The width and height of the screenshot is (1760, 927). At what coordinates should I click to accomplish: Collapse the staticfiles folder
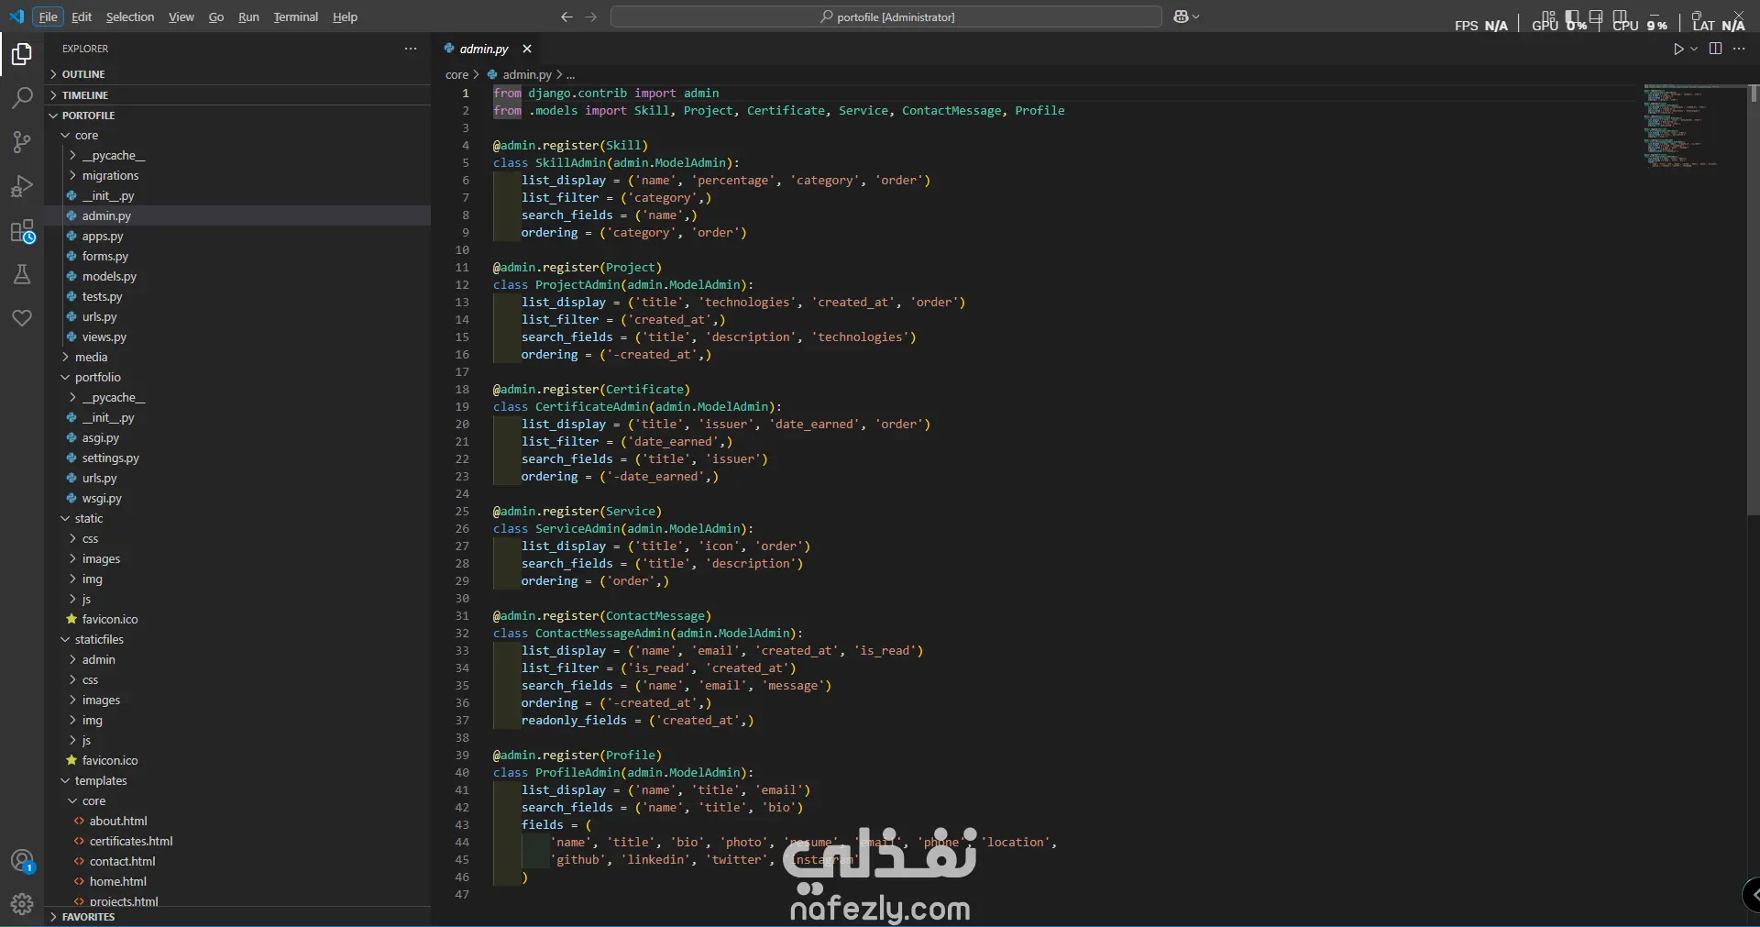coord(238,640)
